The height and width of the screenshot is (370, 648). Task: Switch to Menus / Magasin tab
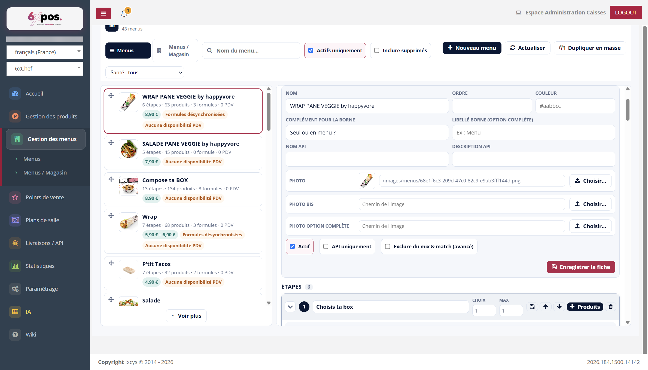[x=175, y=51]
